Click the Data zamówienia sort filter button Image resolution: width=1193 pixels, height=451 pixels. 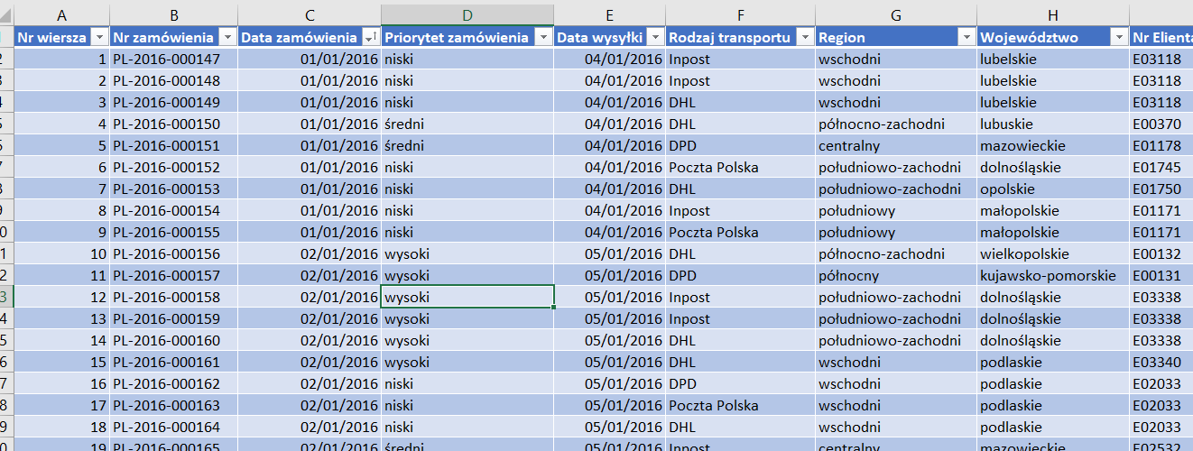(370, 37)
